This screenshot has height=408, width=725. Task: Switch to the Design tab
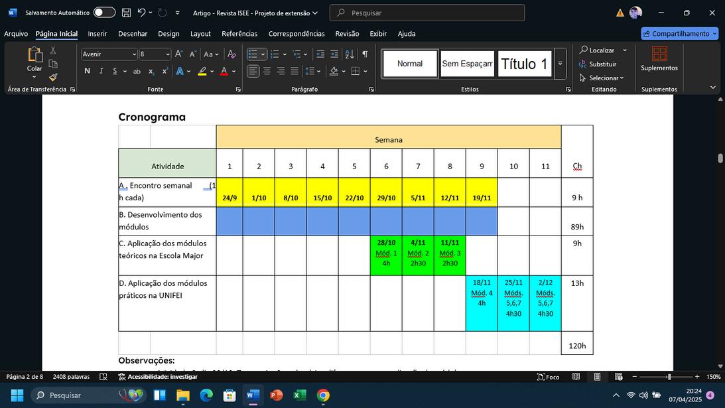pyautogui.click(x=168, y=34)
